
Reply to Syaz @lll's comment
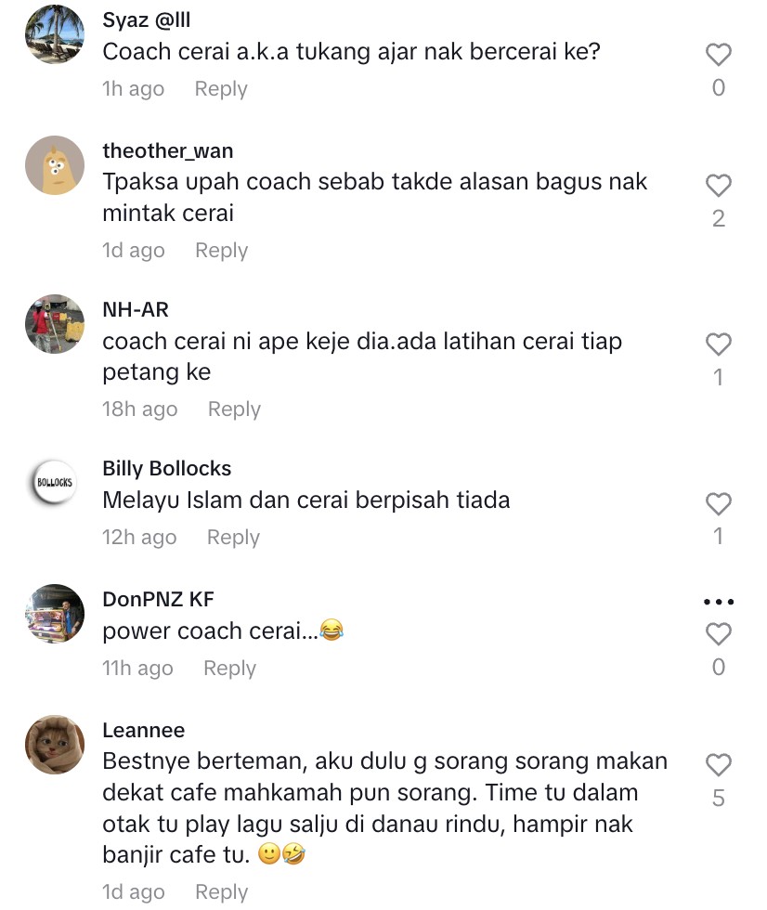(221, 89)
